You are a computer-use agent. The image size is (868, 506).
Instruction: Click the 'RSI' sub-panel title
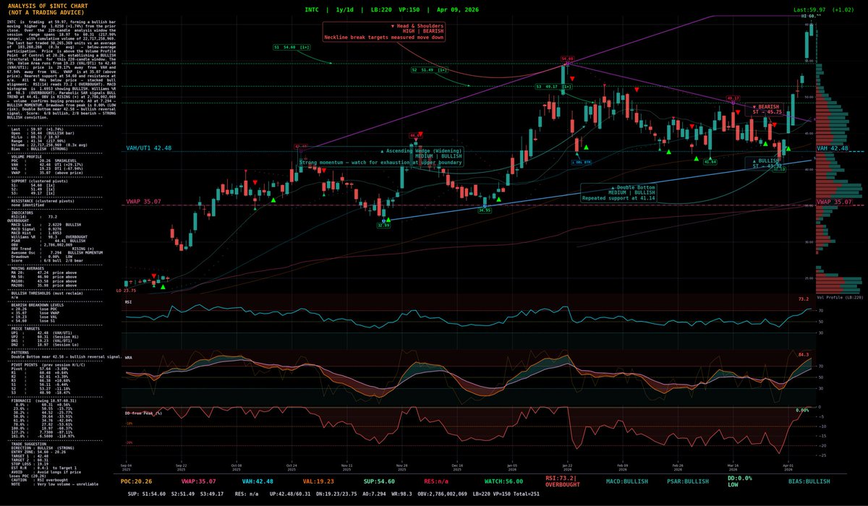coord(129,301)
